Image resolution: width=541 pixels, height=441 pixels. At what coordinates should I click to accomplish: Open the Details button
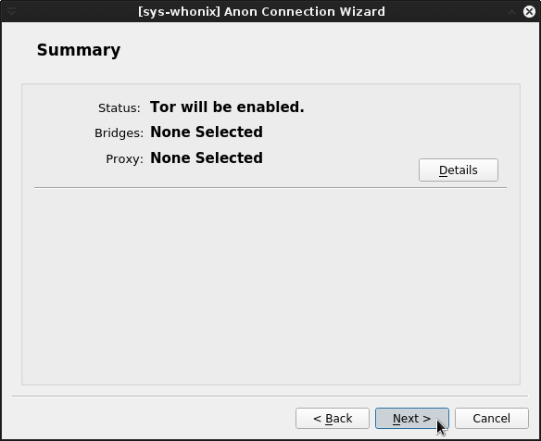[x=459, y=170]
